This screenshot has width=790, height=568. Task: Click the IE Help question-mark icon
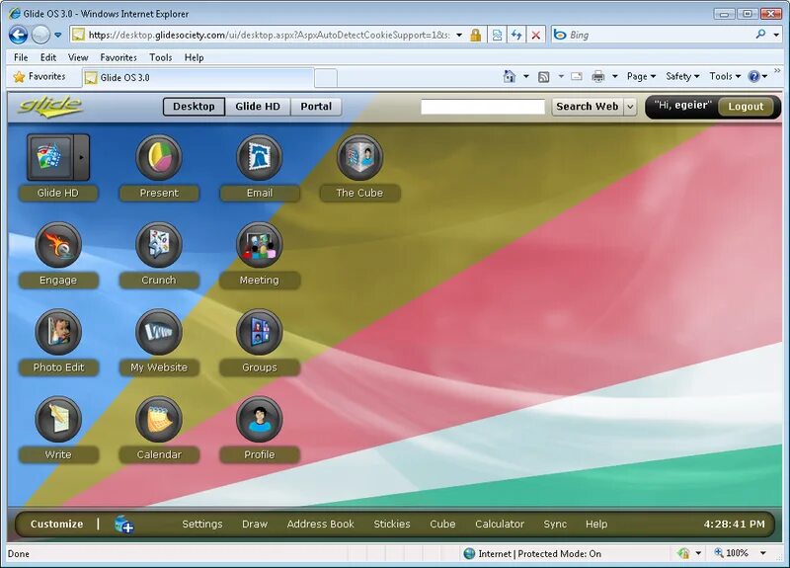753,77
